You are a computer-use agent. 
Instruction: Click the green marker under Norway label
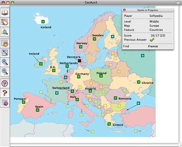point(81,47)
